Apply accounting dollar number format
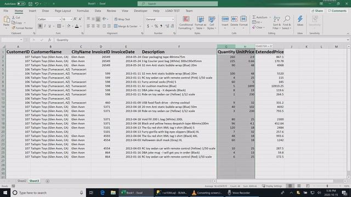 click(x=148, y=26)
